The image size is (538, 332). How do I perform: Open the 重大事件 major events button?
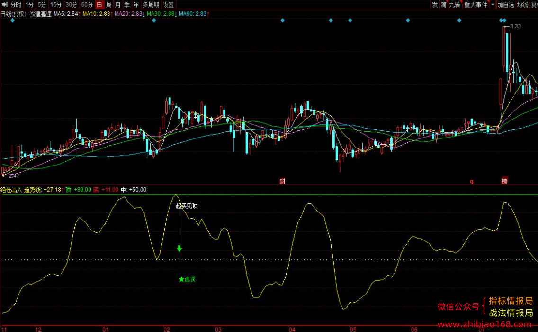[x=476, y=4]
